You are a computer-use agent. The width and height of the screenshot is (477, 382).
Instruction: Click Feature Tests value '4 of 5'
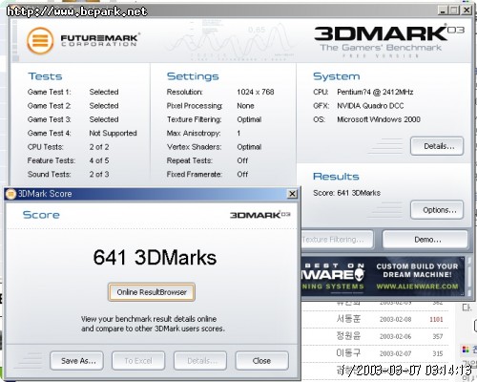pos(99,160)
